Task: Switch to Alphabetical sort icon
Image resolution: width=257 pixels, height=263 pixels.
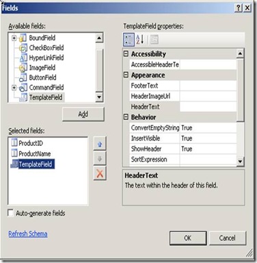Action: coord(140,40)
